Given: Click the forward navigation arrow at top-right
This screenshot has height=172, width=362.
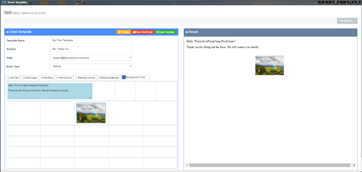Looking at the screenshot, I should [x=328, y=2].
